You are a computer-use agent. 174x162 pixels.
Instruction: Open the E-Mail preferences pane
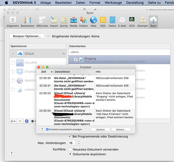(122, 22)
